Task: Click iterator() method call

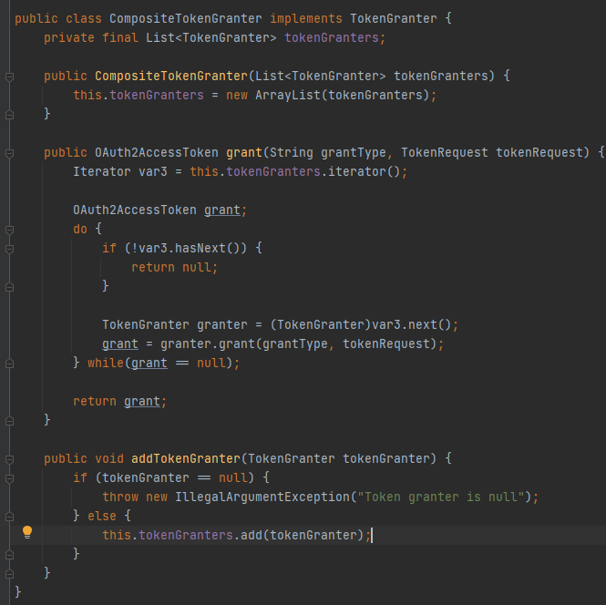Action: click(x=364, y=171)
